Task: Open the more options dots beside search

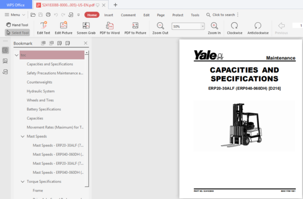Action: (238, 15)
